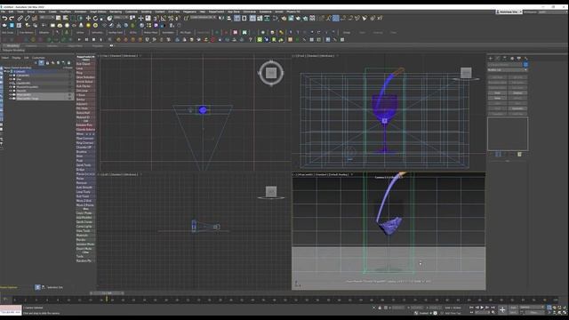The image size is (569, 320).
Task: Open the Rectangular Selection Region flyout
Action: [73, 18]
